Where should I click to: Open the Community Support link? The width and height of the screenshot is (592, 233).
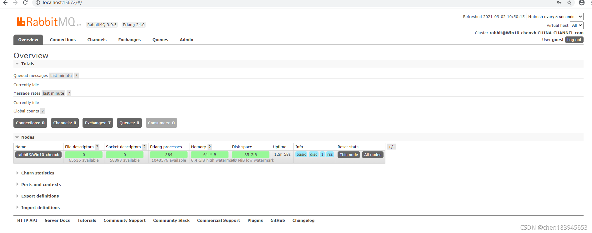[x=125, y=220]
